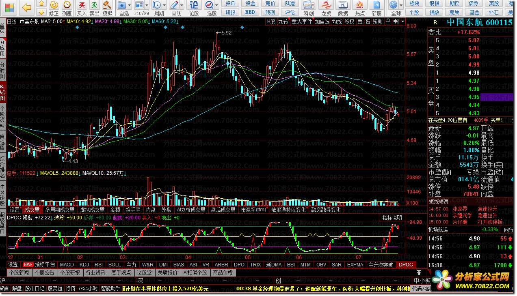Screen dimensions: 517x296
Task: Toggle the 预测 forecast option on chart bar
Action: [378, 21]
